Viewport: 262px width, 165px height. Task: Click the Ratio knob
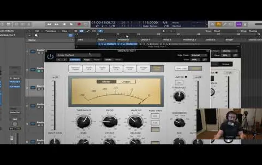[x=110, y=122]
